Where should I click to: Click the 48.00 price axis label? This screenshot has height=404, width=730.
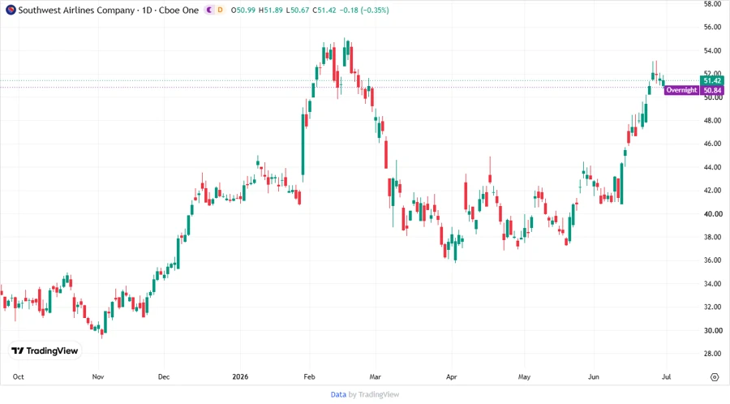point(712,120)
